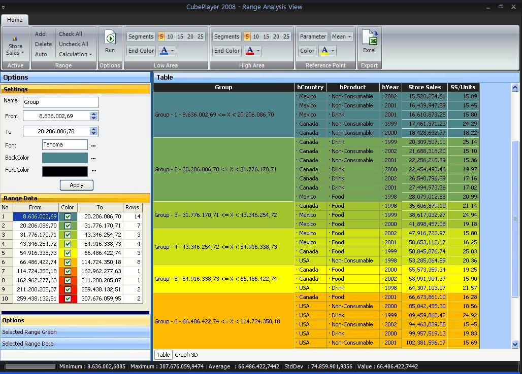Click the Apply button
522x374 pixels.
pyautogui.click(x=77, y=185)
